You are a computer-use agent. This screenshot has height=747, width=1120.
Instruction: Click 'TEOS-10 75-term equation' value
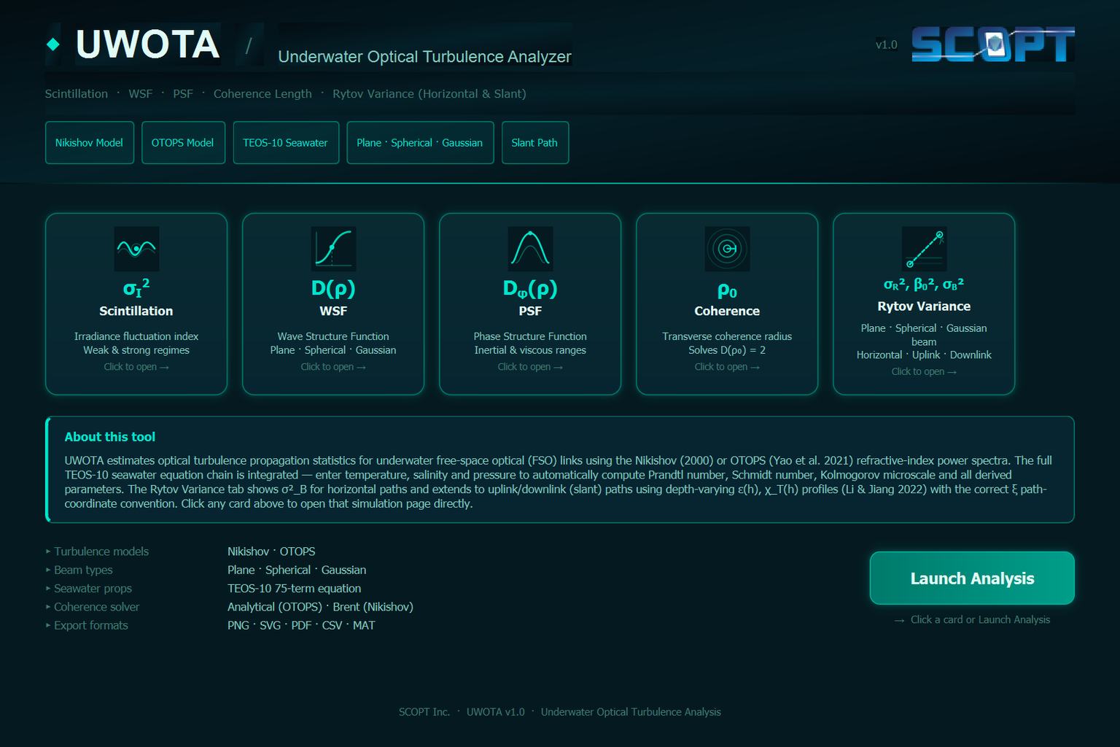(x=295, y=588)
